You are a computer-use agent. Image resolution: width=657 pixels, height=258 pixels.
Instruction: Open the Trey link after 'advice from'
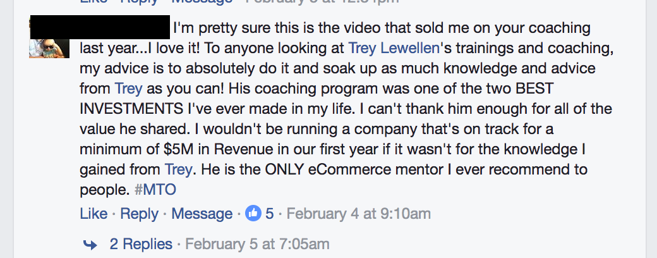(128, 89)
